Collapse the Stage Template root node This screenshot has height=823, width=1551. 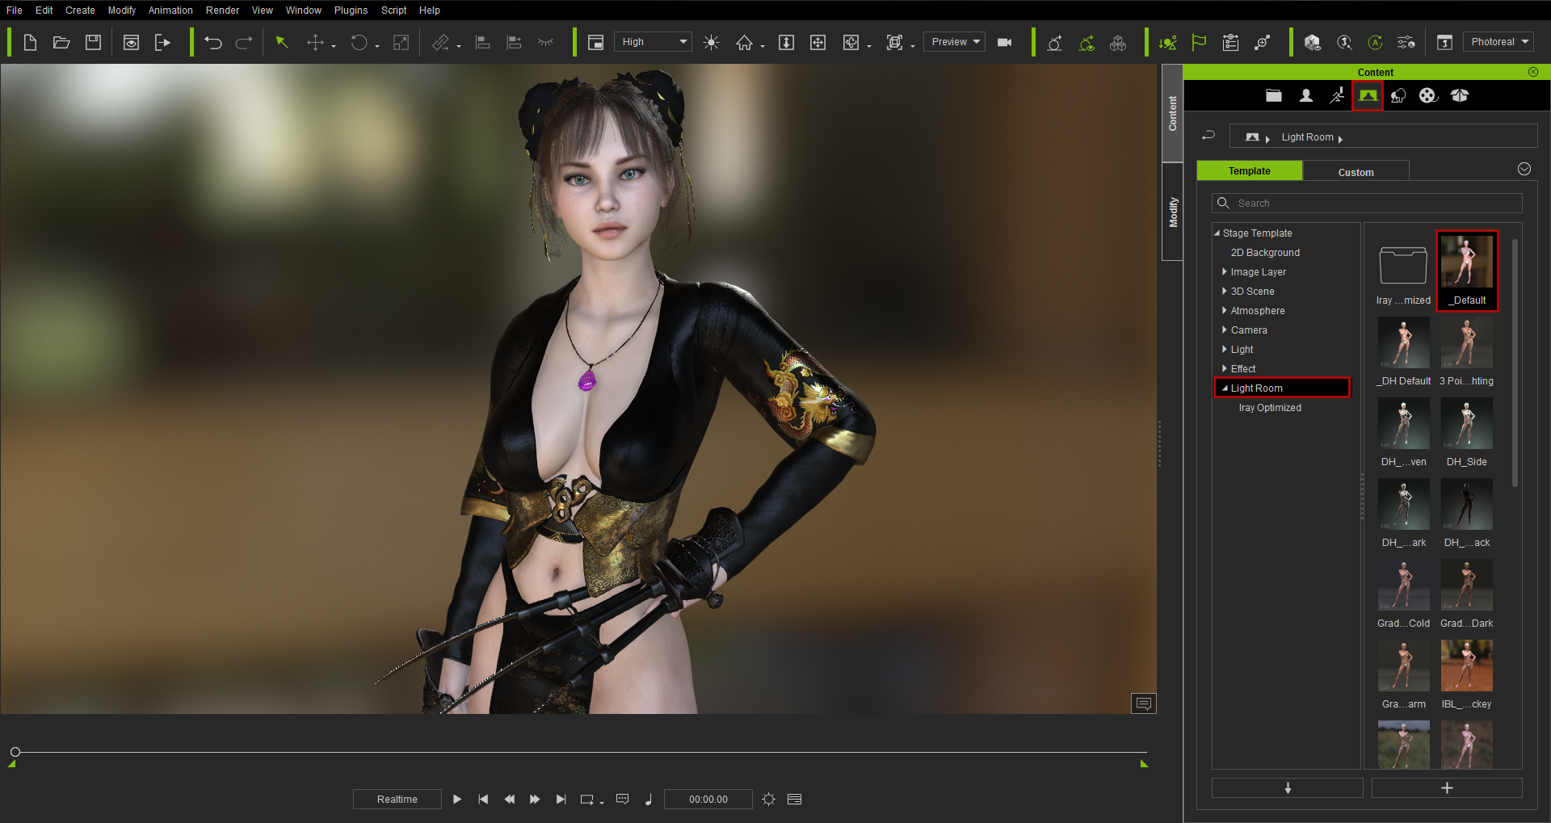click(x=1217, y=233)
